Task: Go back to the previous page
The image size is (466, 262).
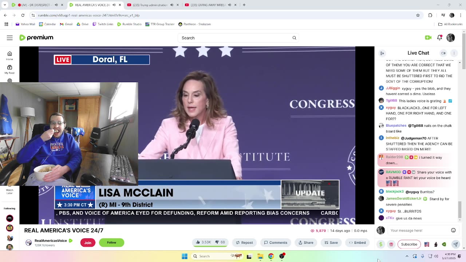Action: tap(5, 15)
